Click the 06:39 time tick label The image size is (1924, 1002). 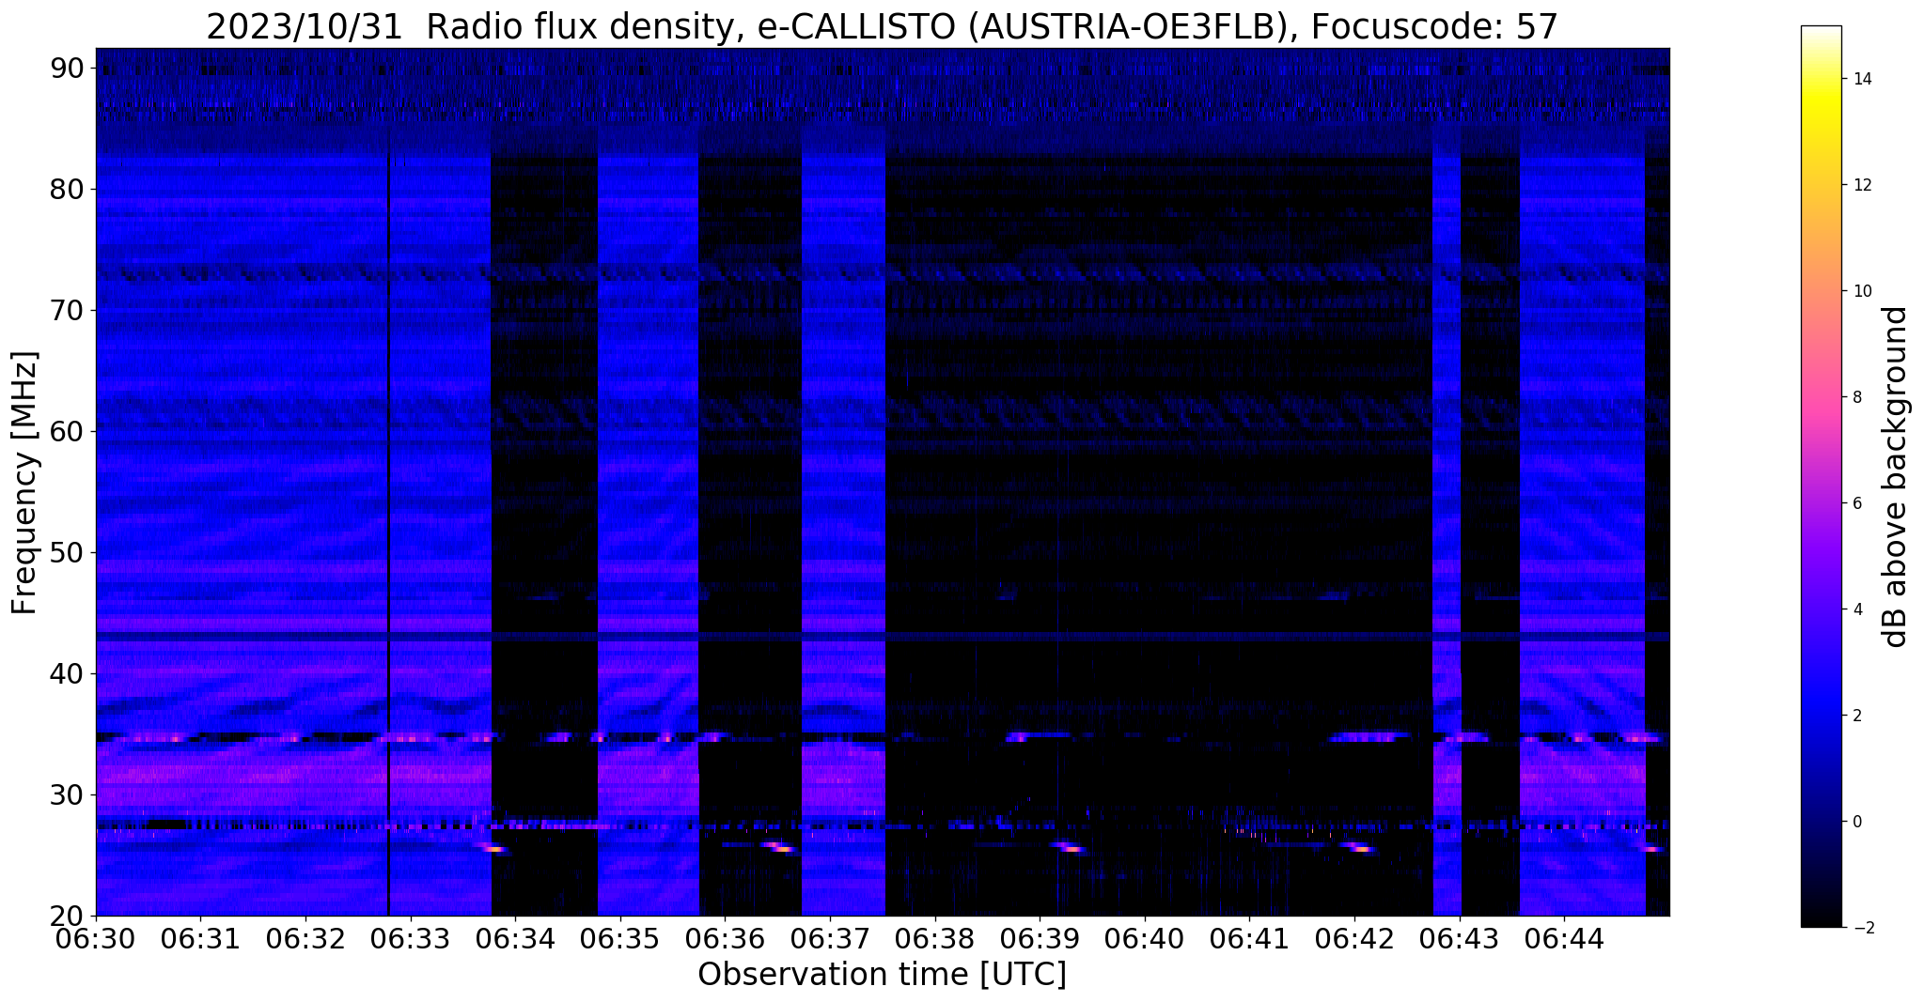1040,938
